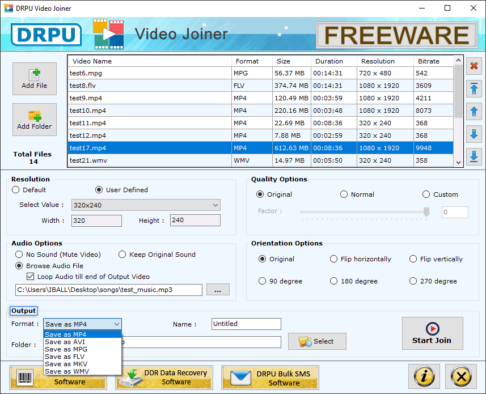This screenshot has width=486, height=394.
Task: Click the file list scrollbar thumb
Action: (459, 91)
